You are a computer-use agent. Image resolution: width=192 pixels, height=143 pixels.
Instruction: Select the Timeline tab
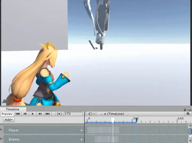12,109
